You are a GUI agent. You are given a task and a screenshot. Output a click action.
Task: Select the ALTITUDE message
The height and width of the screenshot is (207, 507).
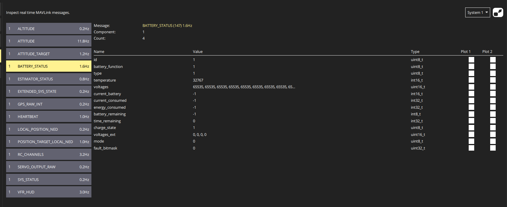pyautogui.click(x=48, y=29)
